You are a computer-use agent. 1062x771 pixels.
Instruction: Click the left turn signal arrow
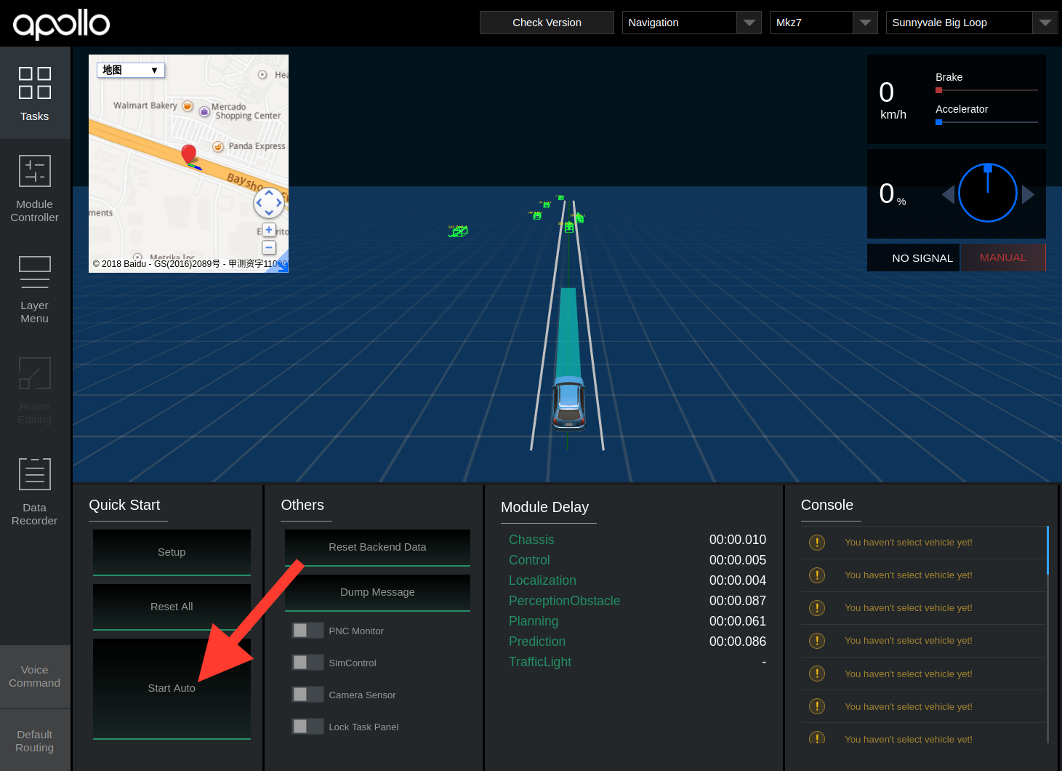(x=948, y=194)
